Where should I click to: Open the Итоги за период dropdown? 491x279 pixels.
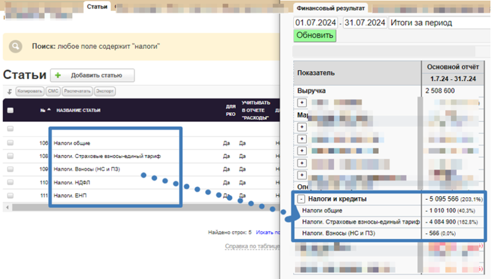click(x=439, y=23)
